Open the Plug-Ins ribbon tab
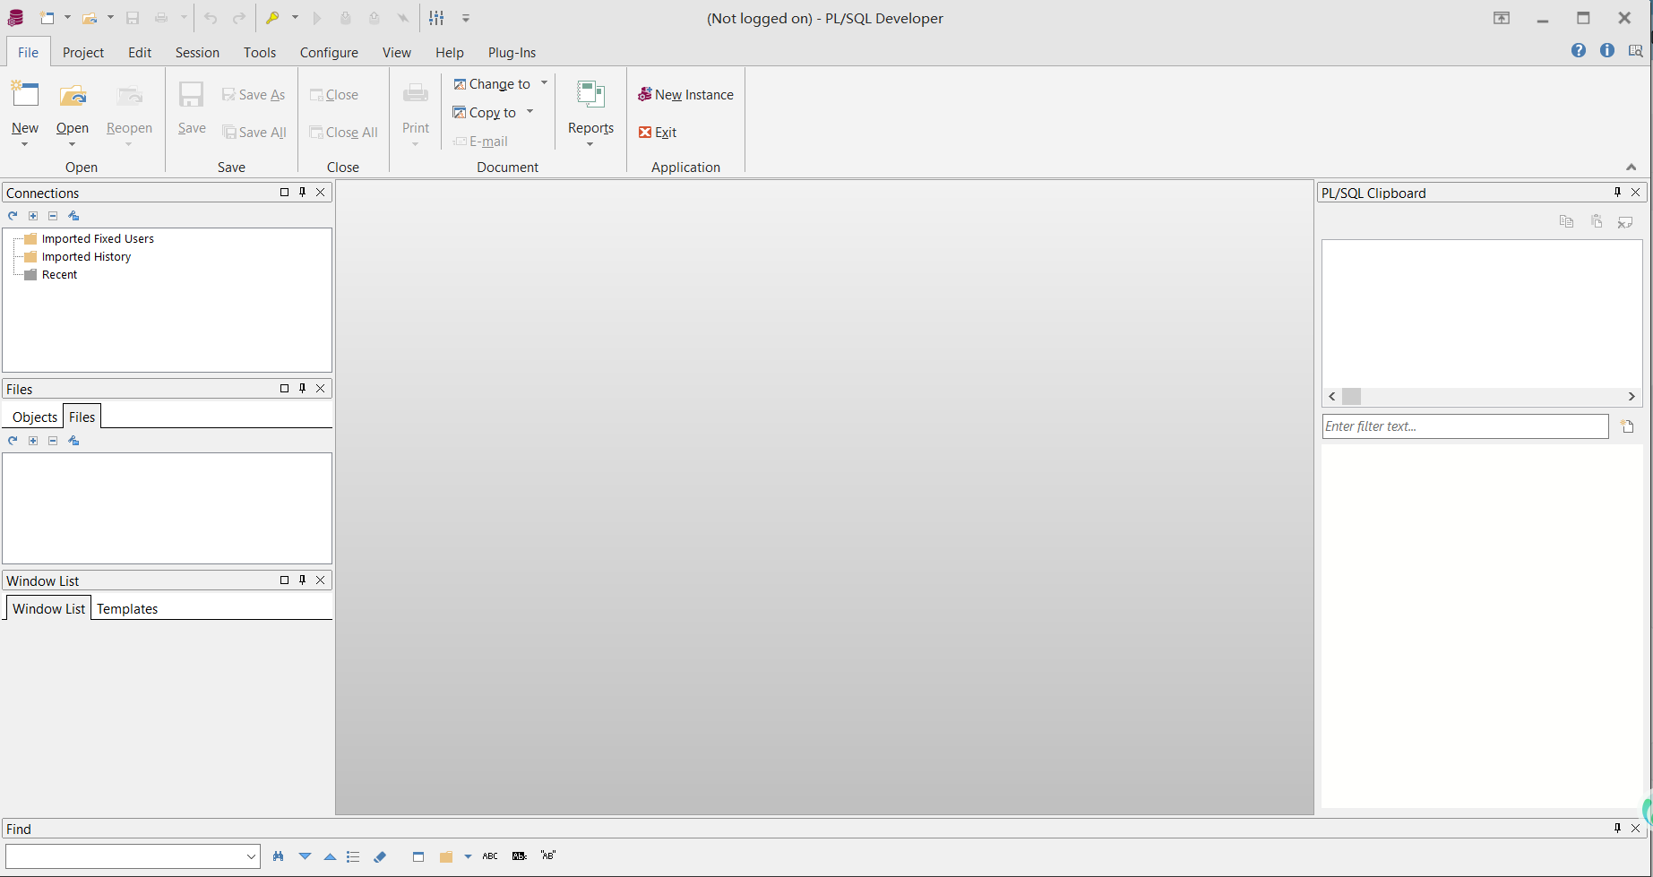Image resolution: width=1653 pixels, height=877 pixels. tap(512, 52)
